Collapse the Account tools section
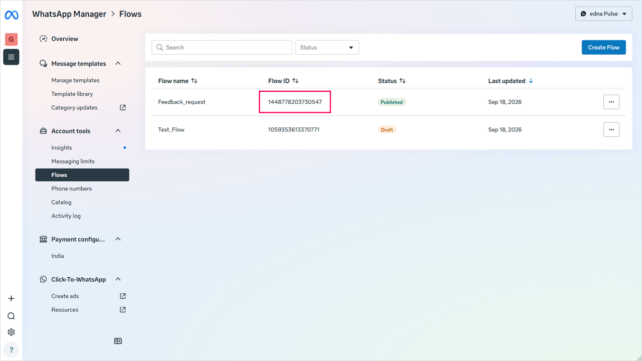Image resolution: width=642 pixels, height=361 pixels. [x=118, y=130]
